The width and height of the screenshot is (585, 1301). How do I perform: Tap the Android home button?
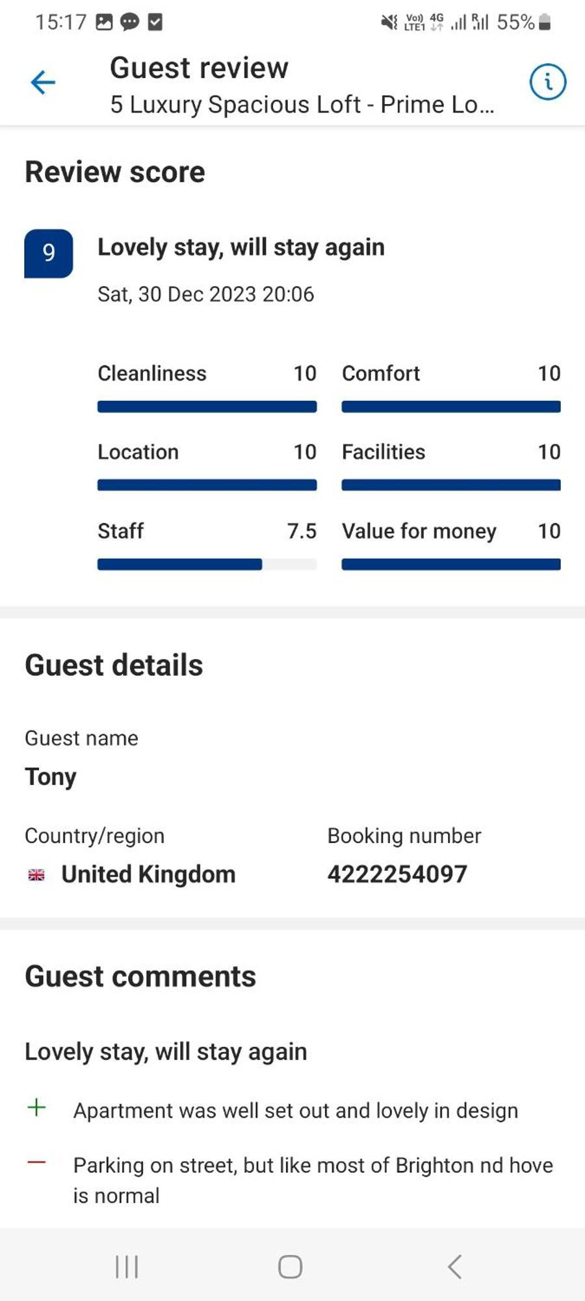pos(290,1267)
